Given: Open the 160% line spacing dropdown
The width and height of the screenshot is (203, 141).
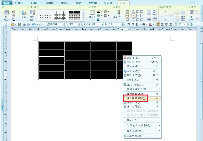Looking at the screenshot, I should click(x=189, y=24).
